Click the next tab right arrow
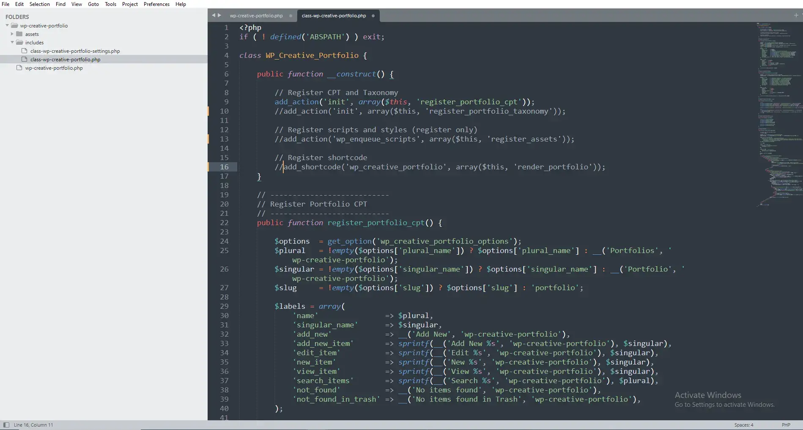The image size is (803, 430). pos(219,15)
